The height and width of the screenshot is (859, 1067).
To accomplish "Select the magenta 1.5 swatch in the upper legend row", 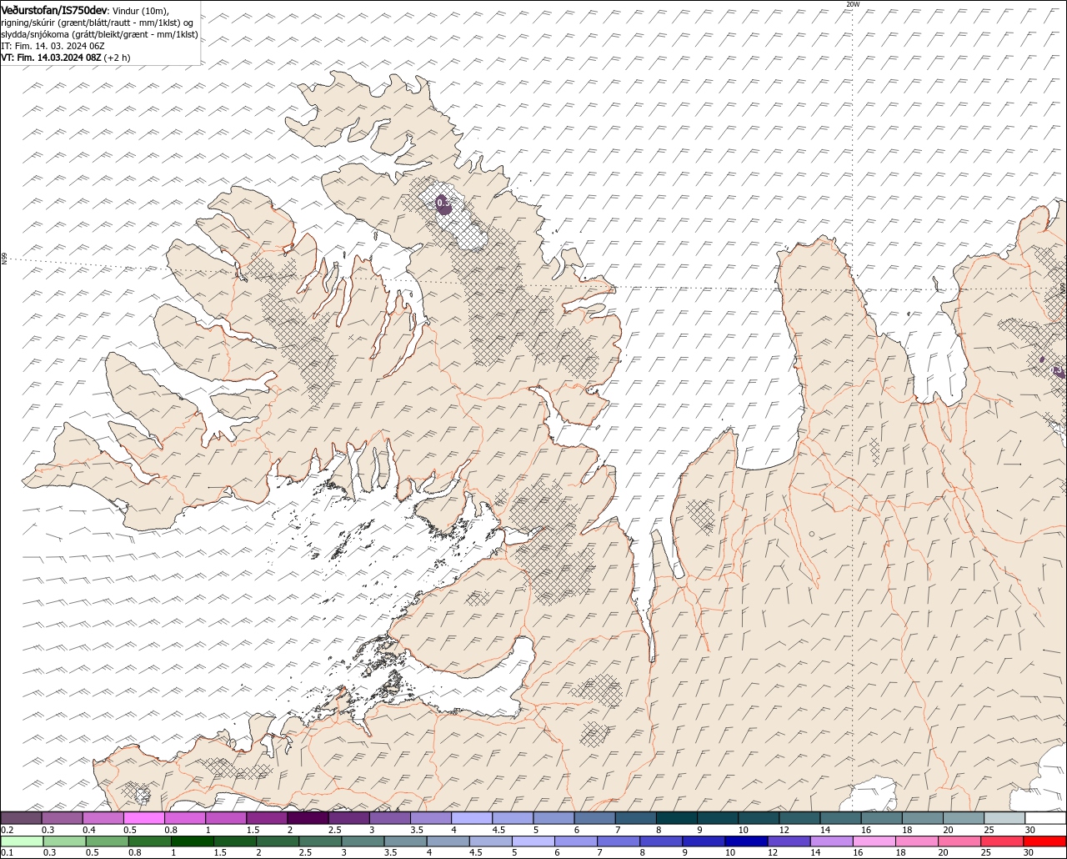I will 267,818.
